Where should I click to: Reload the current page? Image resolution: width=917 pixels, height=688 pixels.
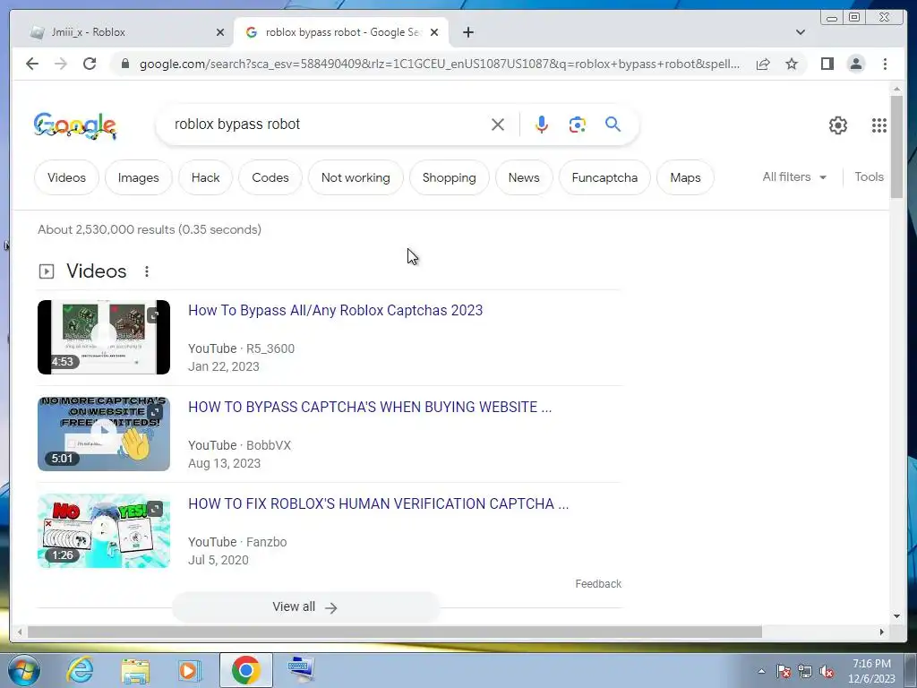(x=90, y=64)
